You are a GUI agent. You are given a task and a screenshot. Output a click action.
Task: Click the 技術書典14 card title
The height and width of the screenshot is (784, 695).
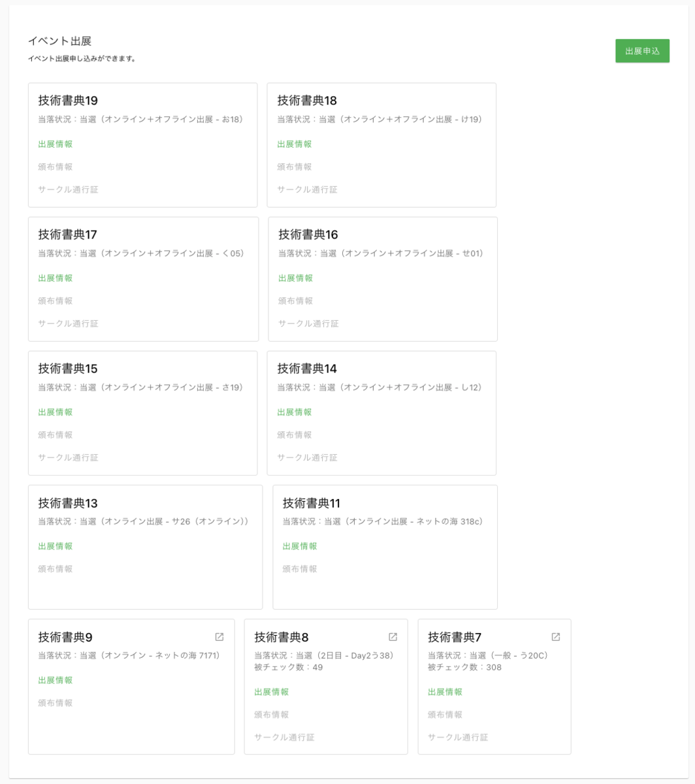[307, 368]
